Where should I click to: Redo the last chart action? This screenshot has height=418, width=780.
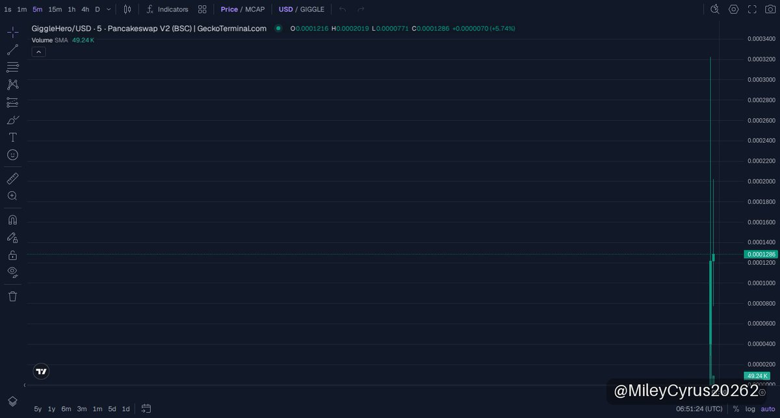click(x=361, y=9)
